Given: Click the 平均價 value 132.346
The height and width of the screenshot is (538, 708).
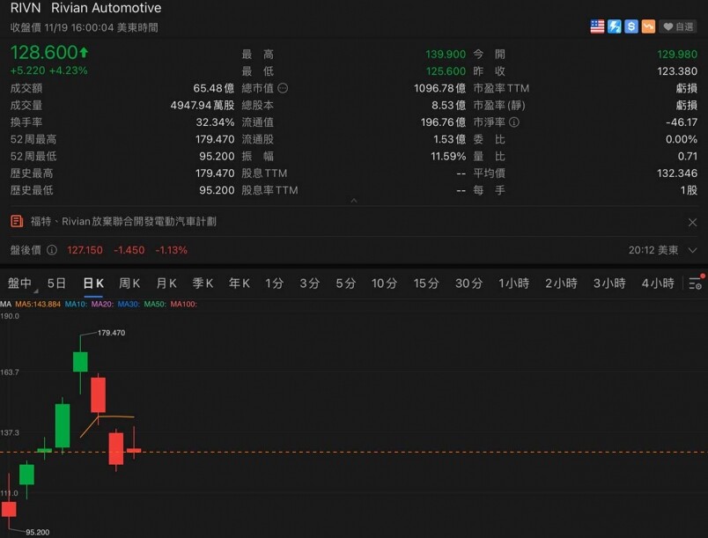Looking at the screenshot, I should click(677, 173).
